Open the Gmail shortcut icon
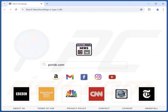 point(70,77)
